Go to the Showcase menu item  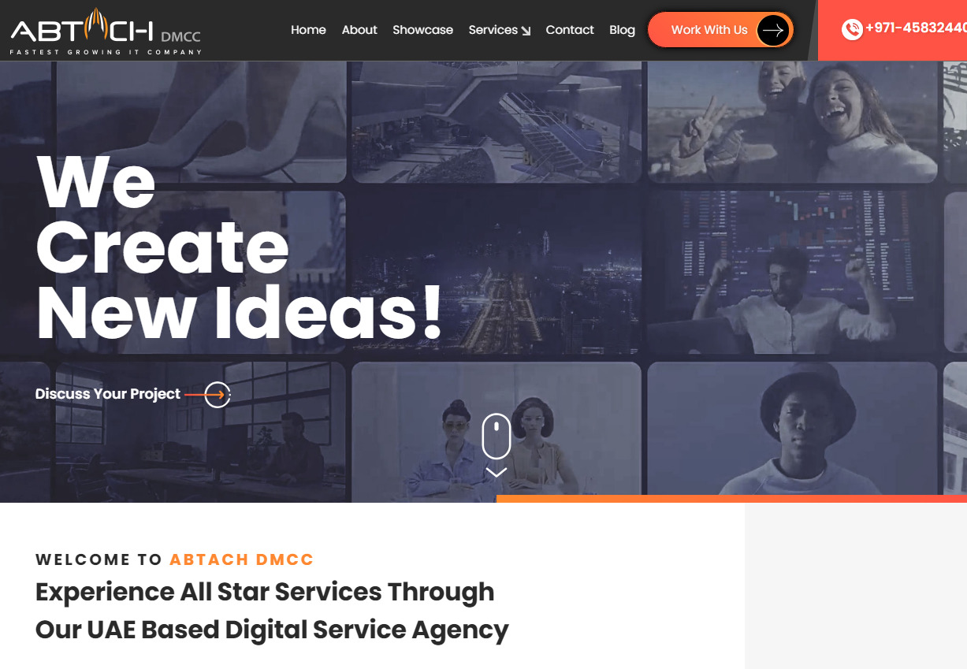(422, 30)
